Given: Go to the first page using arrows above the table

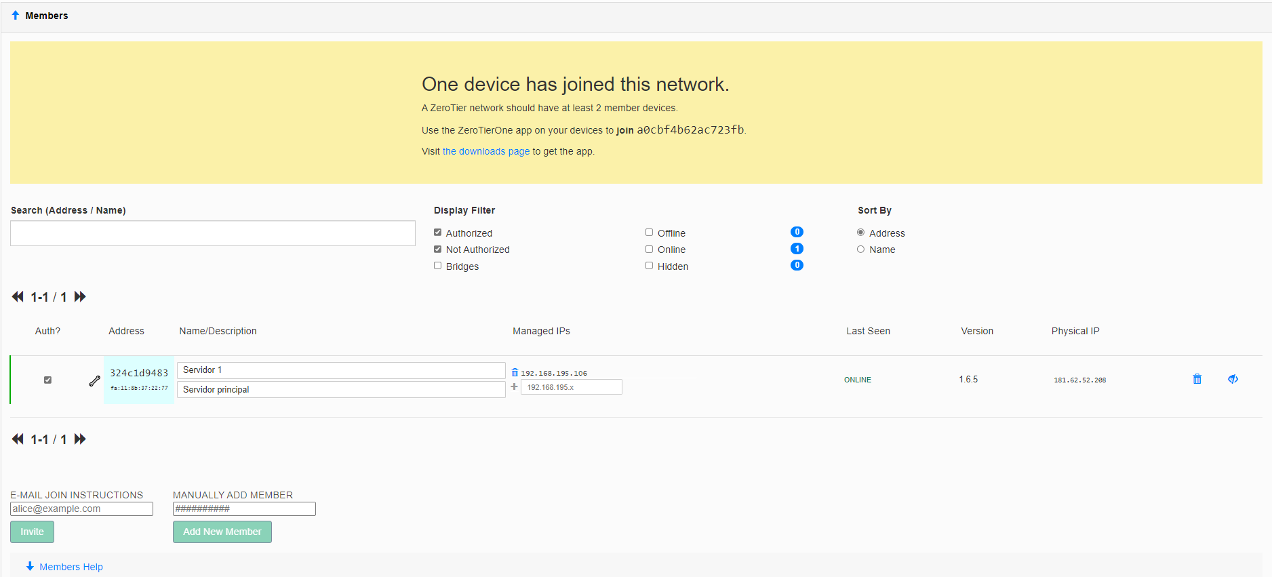Looking at the screenshot, I should 18,297.
